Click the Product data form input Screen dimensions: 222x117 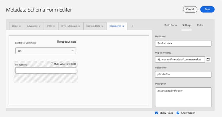pyautogui.click(x=46, y=70)
